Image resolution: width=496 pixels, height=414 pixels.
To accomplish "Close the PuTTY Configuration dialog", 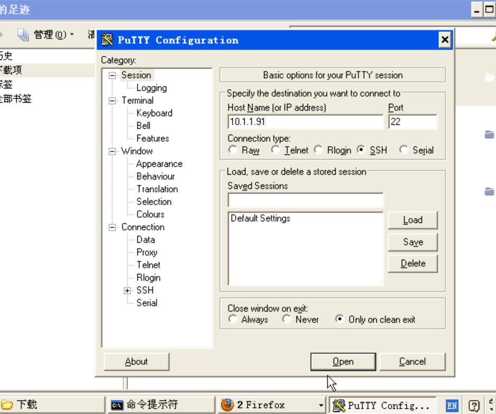I will pos(445,40).
